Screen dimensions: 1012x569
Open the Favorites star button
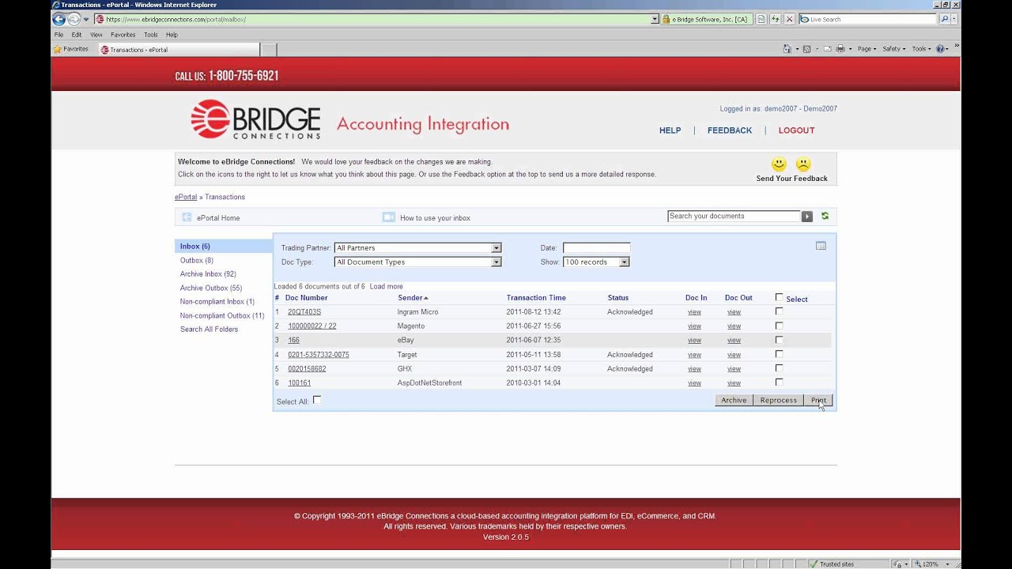(70, 49)
